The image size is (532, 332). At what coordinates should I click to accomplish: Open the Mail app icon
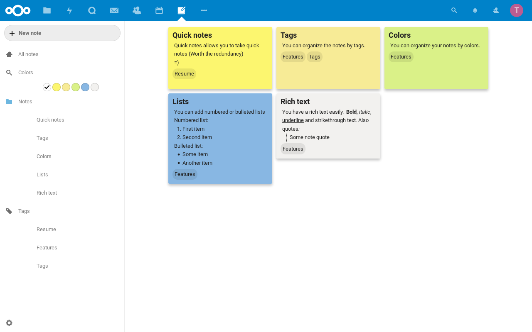pyautogui.click(x=114, y=10)
